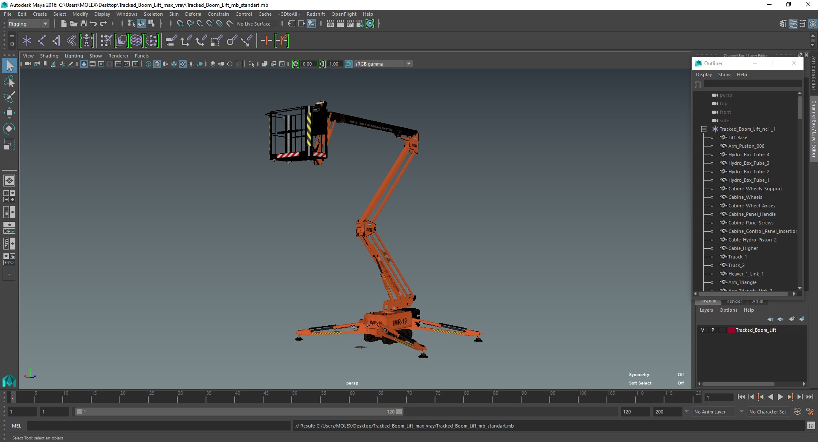
Task: Open the Rigging menu set dropdown
Action: pos(28,24)
